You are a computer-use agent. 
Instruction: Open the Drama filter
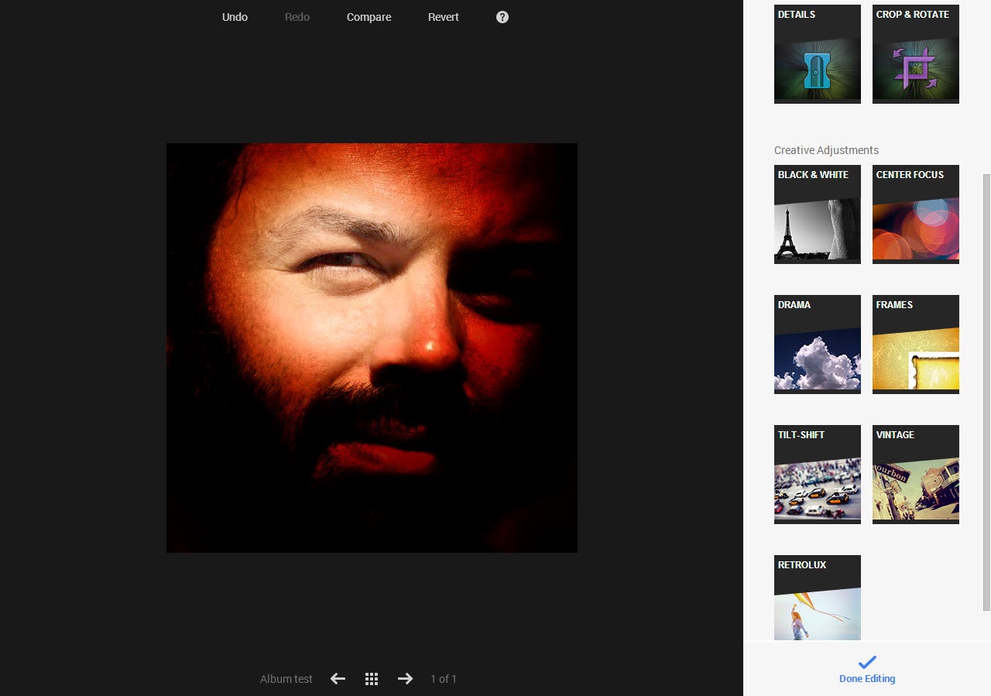point(817,345)
